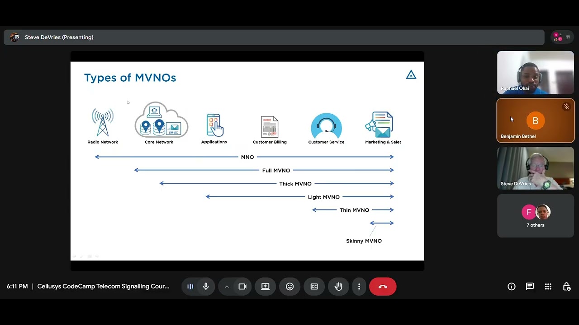Screen dimensions: 579x325
Task: Click the Types of MVNOs title
Action: [x=130, y=78]
